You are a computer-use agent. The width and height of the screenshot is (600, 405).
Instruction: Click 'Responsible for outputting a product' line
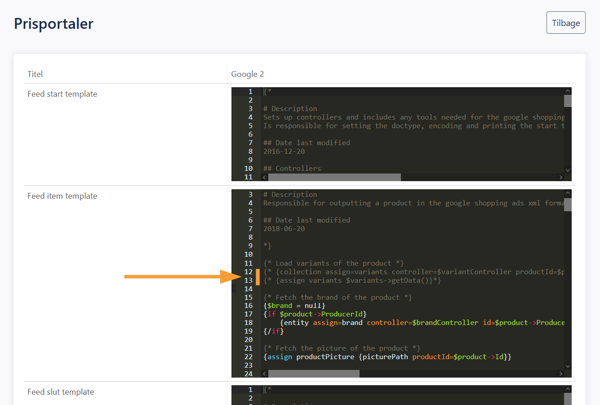point(414,203)
